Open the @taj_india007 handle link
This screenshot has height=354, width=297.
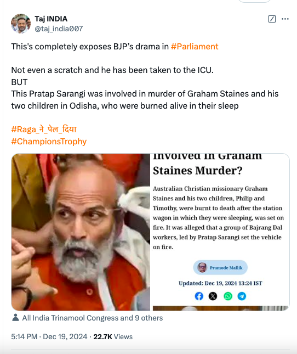pos(59,29)
